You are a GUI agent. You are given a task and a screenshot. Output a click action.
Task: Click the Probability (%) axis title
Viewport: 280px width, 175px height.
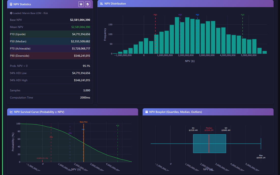click(x=13, y=142)
